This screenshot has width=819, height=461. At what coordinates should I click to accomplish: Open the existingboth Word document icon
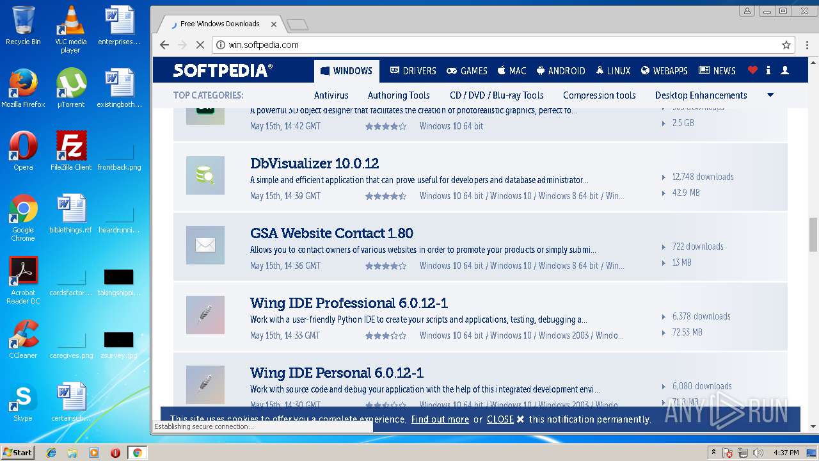click(119, 88)
